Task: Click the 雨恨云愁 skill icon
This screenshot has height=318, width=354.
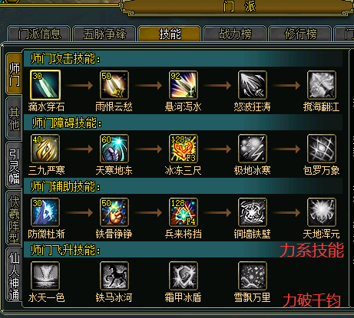Action: pos(114,85)
